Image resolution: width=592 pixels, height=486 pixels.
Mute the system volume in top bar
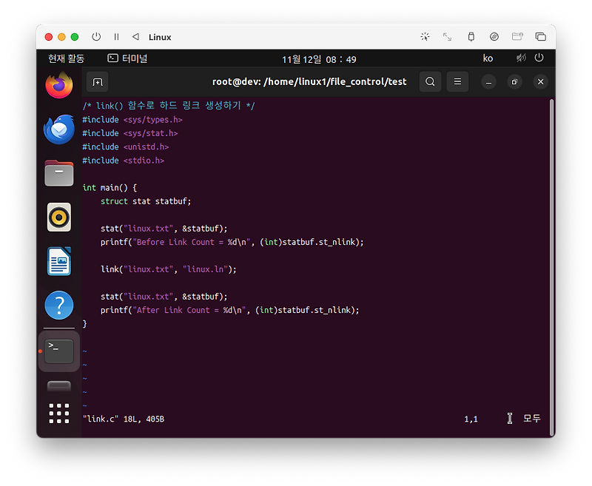[521, 58]
